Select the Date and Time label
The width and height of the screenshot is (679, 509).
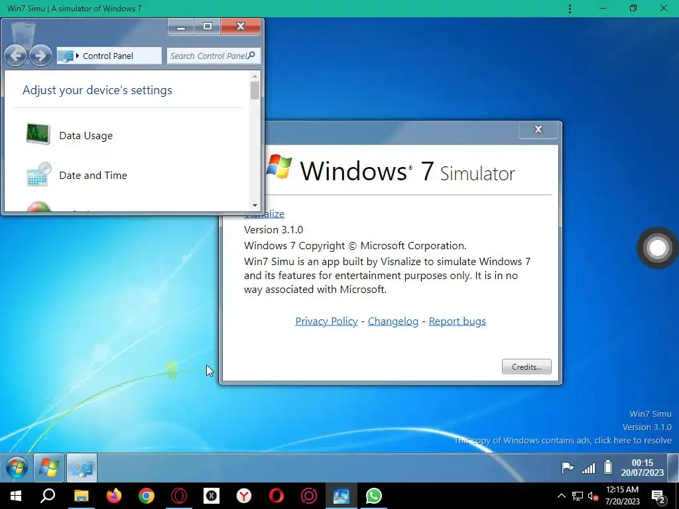93,175
